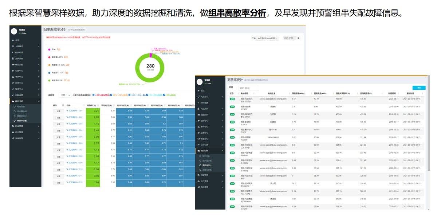437x219 pixels.
Task: Click the 首页 home icon in left window sidebar
Action: [x=13, y=40]
